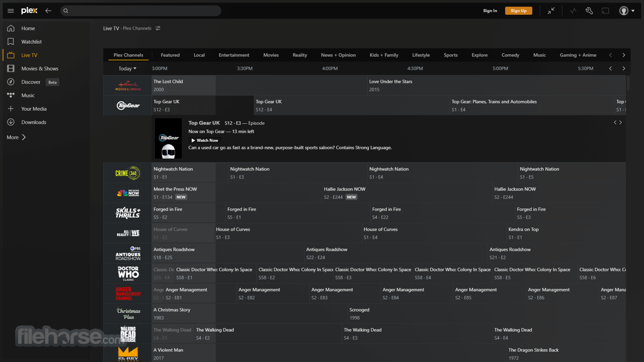Select The Dragon Strikes Back program

[567, 354]
